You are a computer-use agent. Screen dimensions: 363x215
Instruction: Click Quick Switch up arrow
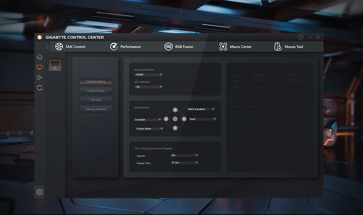175,110
